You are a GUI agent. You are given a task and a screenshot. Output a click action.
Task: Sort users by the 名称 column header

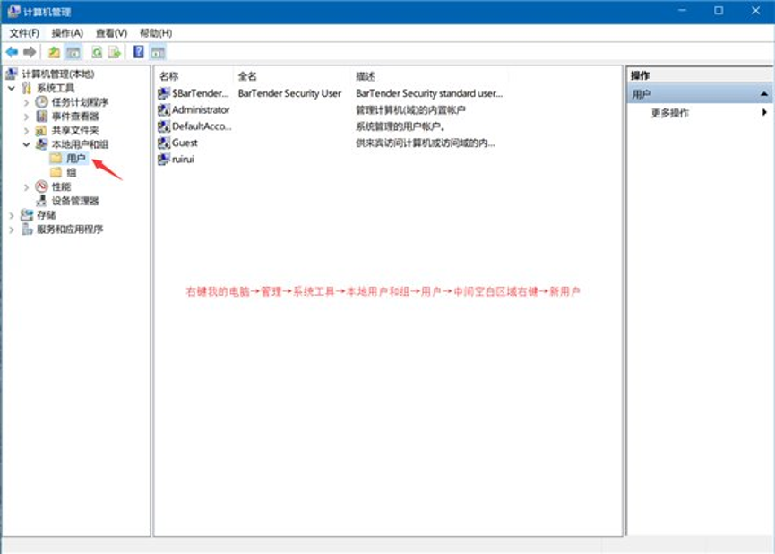168,76
